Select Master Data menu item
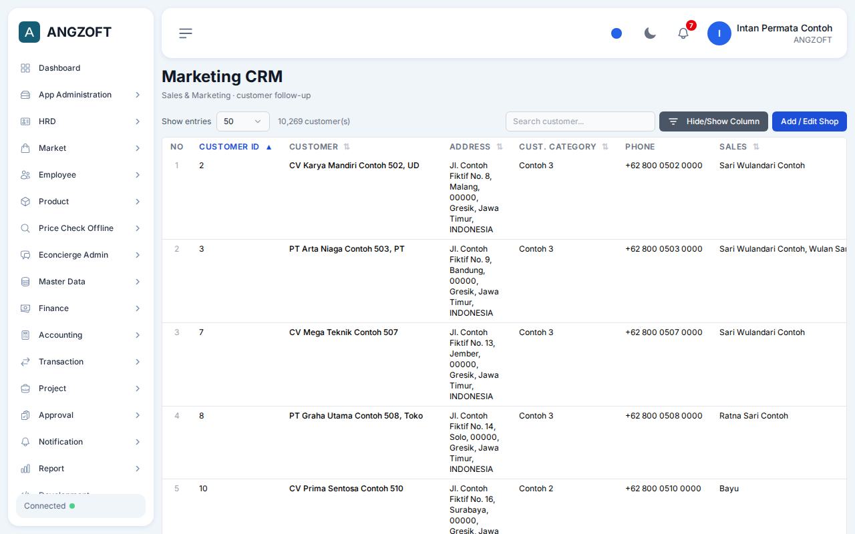The image size is (855, 534). (x=81, y=282)
